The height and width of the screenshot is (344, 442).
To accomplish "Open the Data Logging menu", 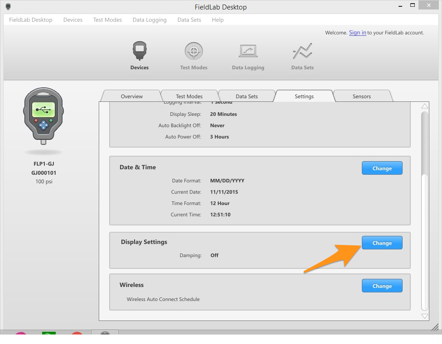I will coord(149,20).
